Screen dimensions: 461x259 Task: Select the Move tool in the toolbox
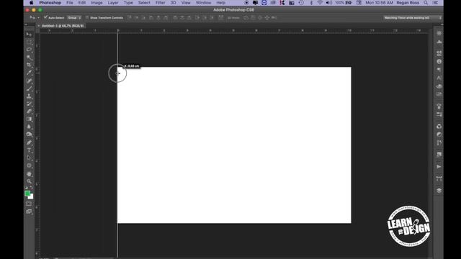[29, 35]
